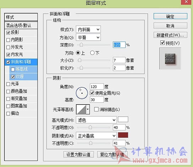The image size is (193, 167).
Task: Click the style preview thumbnail
Action: 170,59
